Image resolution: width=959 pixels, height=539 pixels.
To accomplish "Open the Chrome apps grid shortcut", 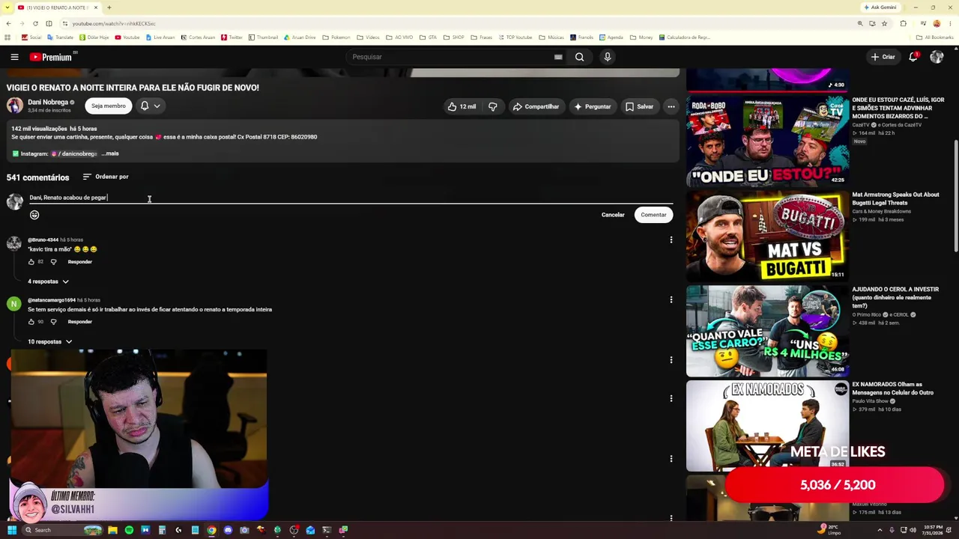I will point(8,37).
